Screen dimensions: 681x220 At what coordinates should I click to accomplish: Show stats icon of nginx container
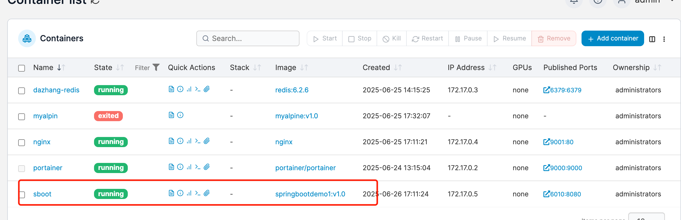[x=189, y=141]
